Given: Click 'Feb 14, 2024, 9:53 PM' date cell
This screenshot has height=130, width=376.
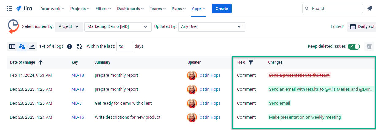Looking at the screenshot, I should tap(31, 75).
